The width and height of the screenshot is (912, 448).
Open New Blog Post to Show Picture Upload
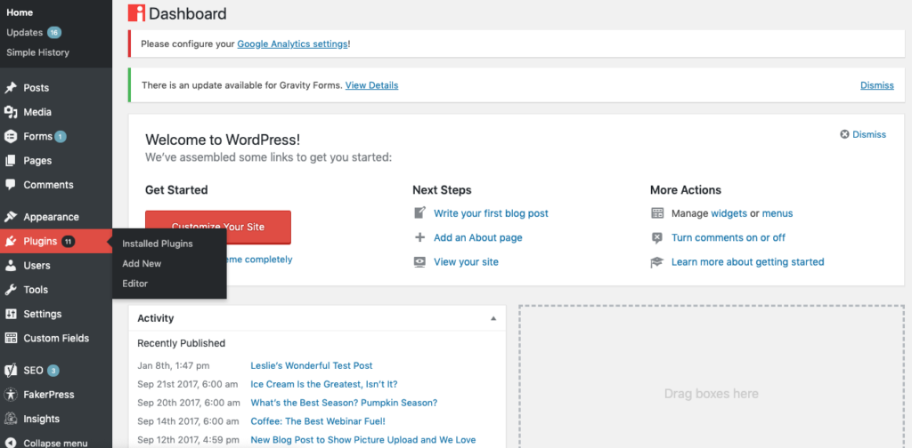[x=363, y=440]
